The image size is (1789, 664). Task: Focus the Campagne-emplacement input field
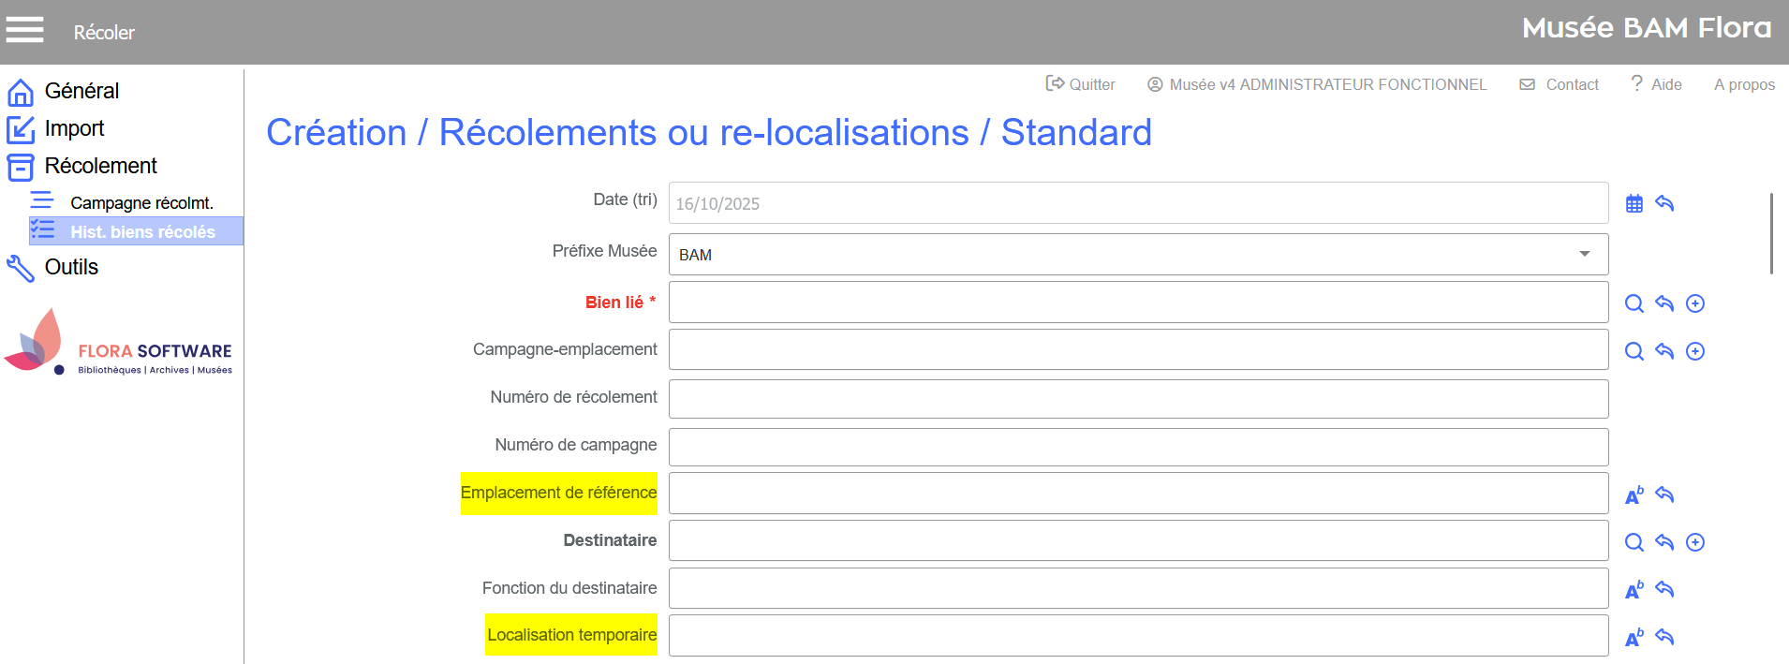tap(1138, 350)
